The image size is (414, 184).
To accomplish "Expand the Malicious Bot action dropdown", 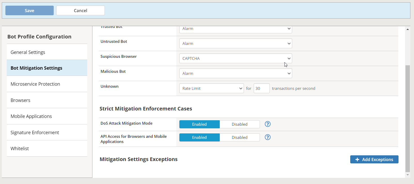I will (x=235, y=74).
